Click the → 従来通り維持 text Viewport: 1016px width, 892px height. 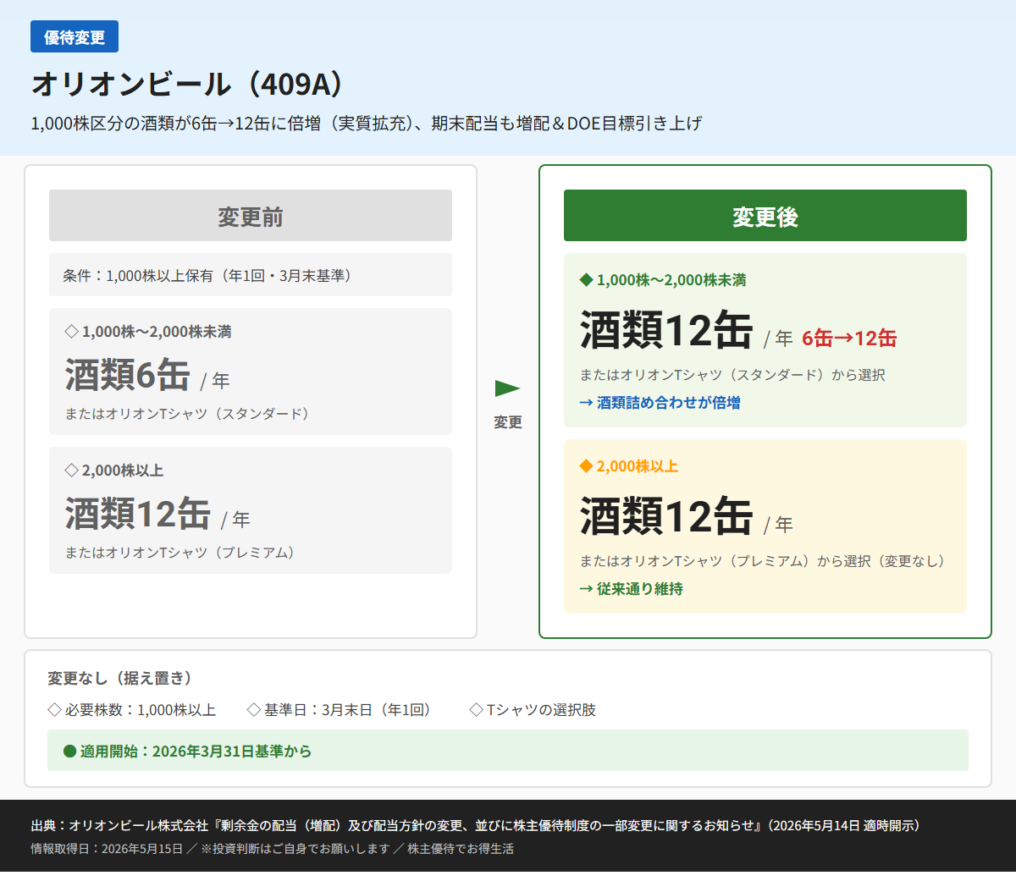632,589
